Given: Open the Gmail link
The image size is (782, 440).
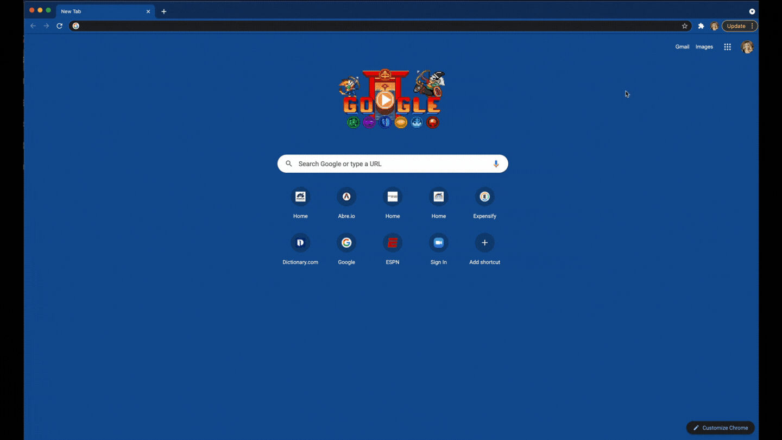Looking at the screenshot, I should coord(682,47).
